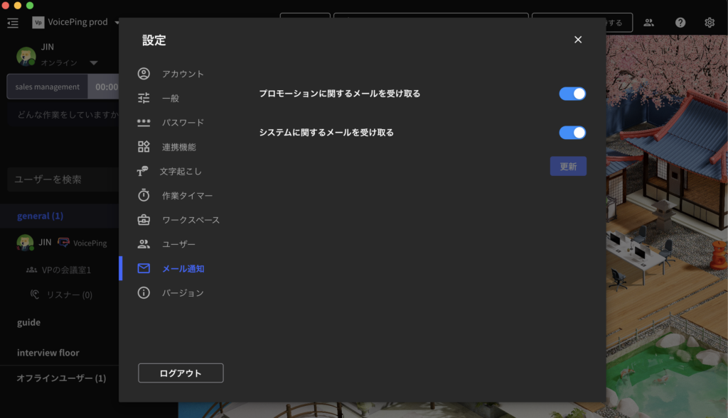
Task: Click the ログアウト button
Action: (x=181, y=372)
